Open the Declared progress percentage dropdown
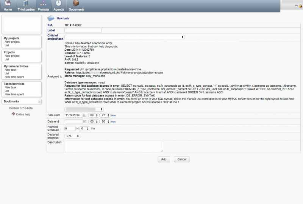Viewport: 303px width, 204px height. tap(72, 136)
